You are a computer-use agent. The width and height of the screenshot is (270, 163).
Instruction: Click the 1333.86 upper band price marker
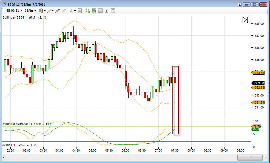pos(258,73)
